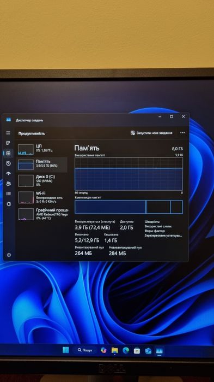Open Microsoft Store from the taskbar
This screenshot has width=214, height=382.
[137, 350]
